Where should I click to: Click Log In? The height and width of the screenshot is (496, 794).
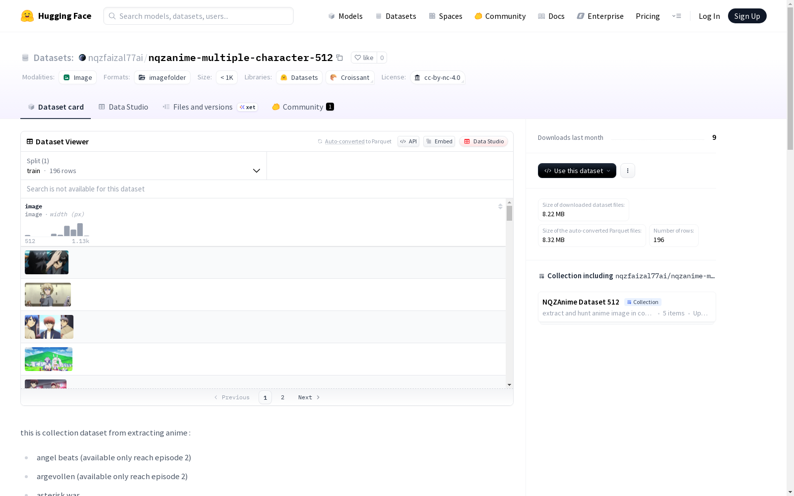709,16
